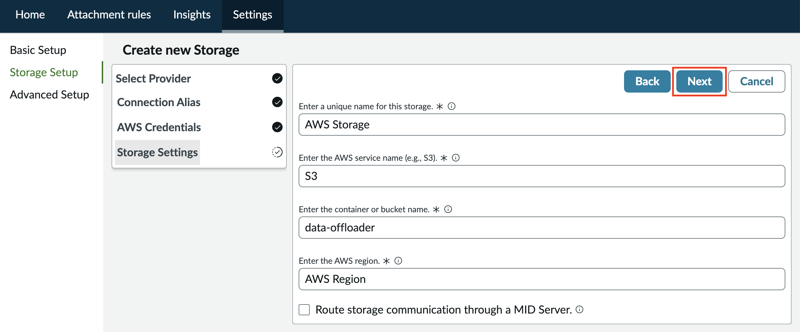Select the Storage Settings step
Image resolution: width=800 pixels, height=332 pixels.
(x=157, y=152)
